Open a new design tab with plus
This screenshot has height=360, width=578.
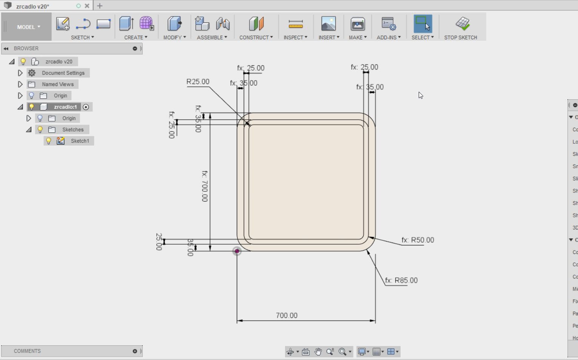click(x=100, y=6)
